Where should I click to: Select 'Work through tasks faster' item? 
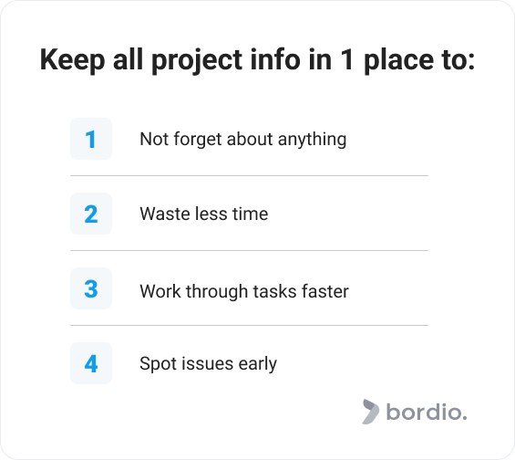(x=244, y=292)
